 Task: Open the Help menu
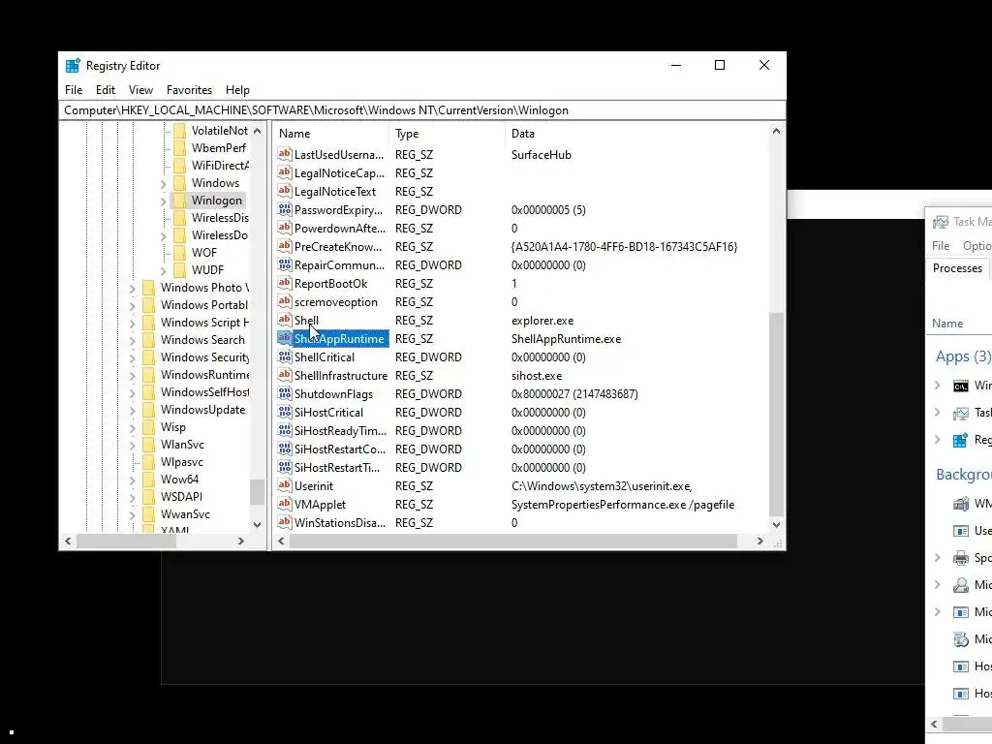(x=238, y=90)
